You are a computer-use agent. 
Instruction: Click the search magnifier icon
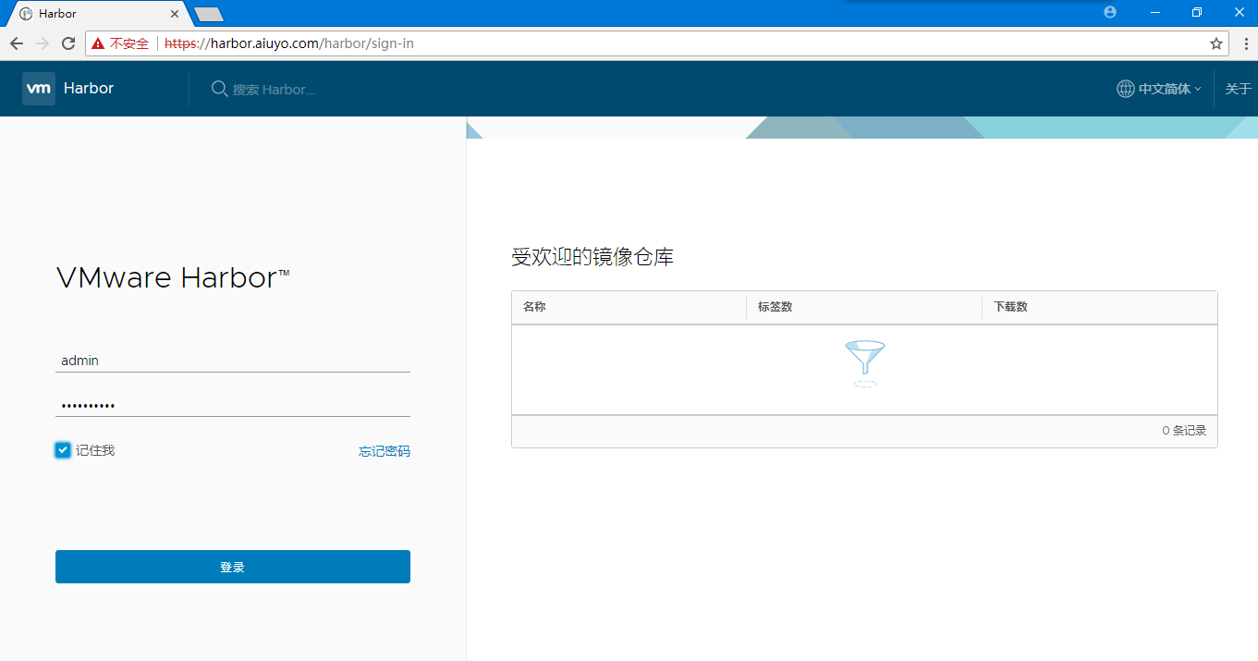coord(219,89)
